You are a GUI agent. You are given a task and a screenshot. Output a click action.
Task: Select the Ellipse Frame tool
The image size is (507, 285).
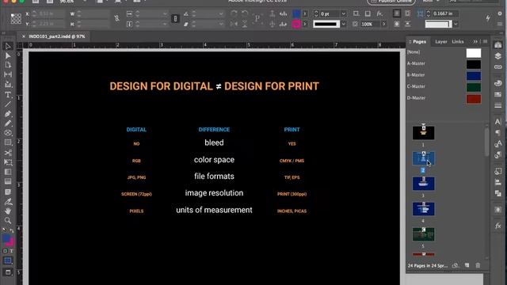click(8, 133)
